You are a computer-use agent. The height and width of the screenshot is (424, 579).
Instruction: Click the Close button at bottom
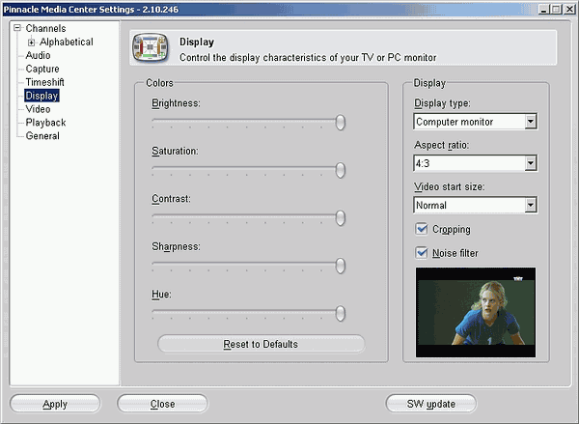coord(162,404)
